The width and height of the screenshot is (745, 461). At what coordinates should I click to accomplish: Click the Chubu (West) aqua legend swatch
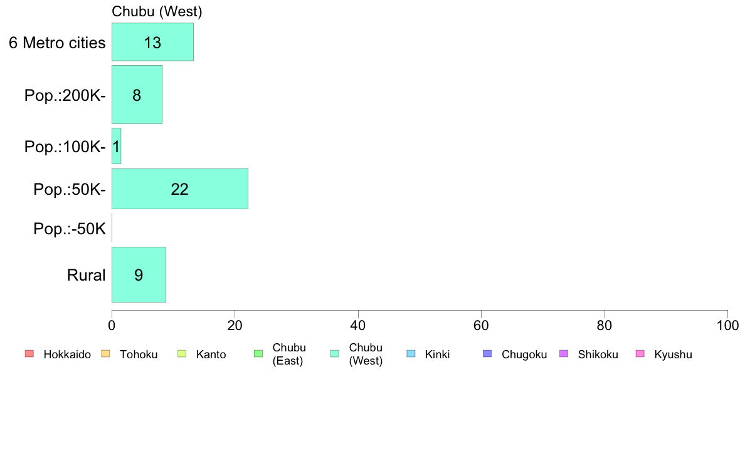pyautogui.click(x=334, y=354)
